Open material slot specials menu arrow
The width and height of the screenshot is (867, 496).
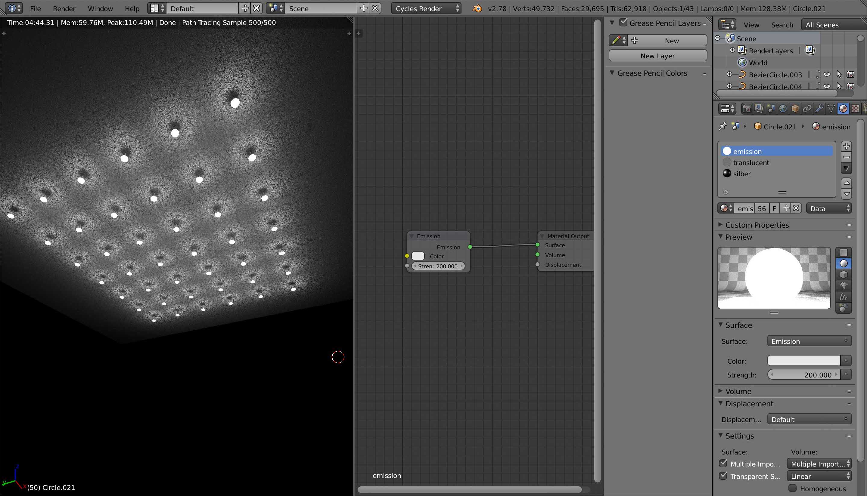point(846,169)
